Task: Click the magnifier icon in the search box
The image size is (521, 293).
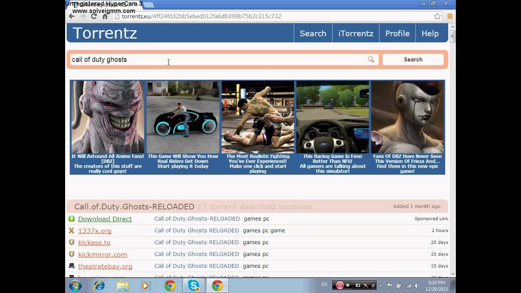Action: click(371, 59)
